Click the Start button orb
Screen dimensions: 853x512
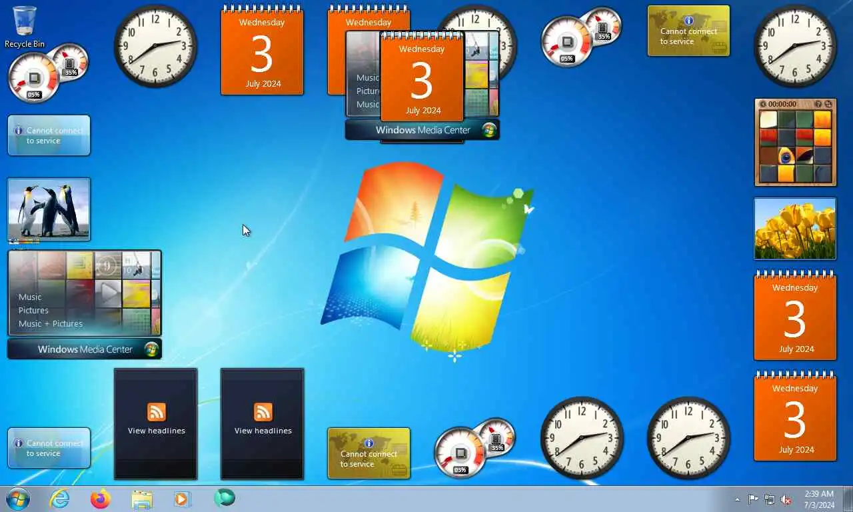18,499
